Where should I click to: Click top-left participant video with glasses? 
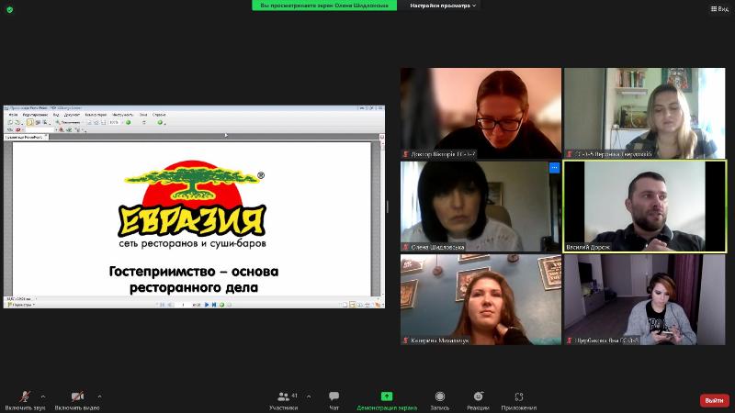[481, 113]
